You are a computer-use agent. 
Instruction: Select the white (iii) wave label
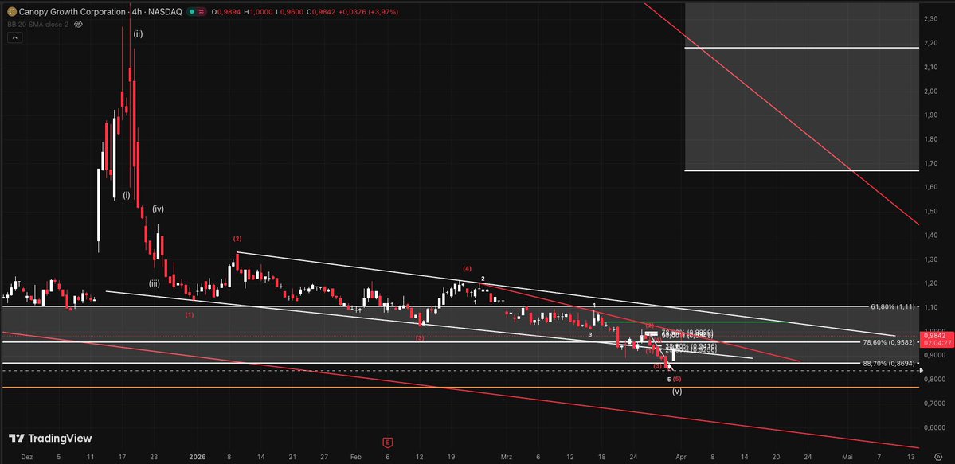[155, 283]
